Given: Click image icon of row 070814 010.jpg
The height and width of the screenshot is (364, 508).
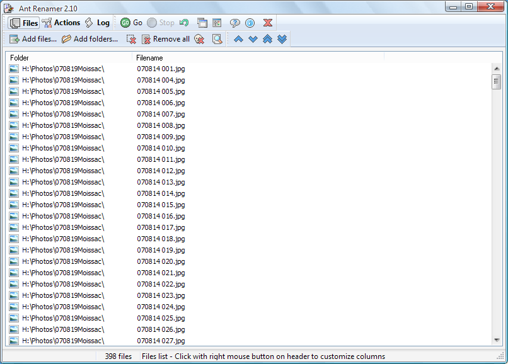Looking at the screenshot, I should (x=14, y=148).
